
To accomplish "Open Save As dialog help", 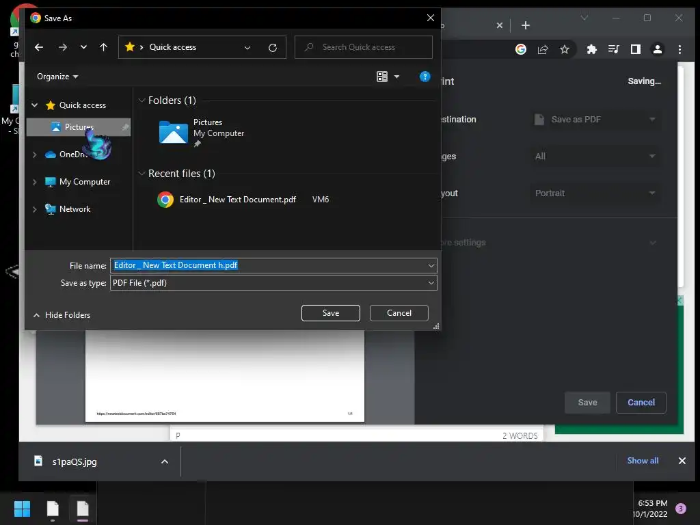I will pos(425,77).
